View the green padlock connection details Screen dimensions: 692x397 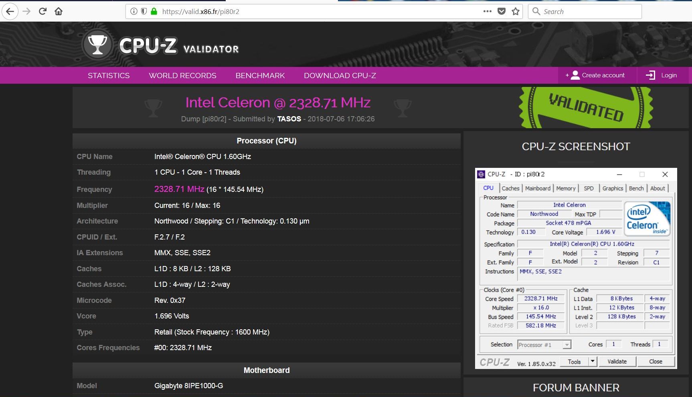(x=154, y=11)
